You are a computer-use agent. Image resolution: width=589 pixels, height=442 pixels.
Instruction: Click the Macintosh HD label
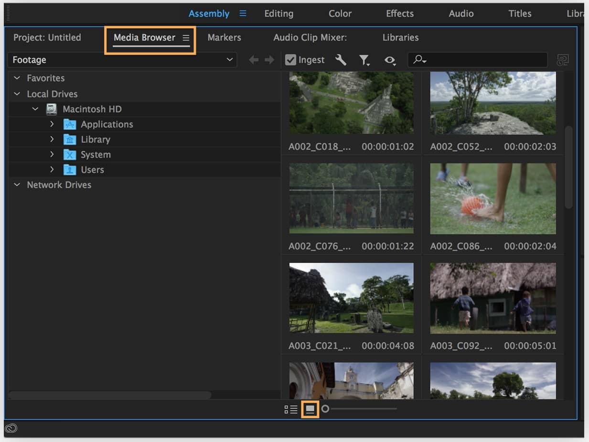(x=92, y=109)
